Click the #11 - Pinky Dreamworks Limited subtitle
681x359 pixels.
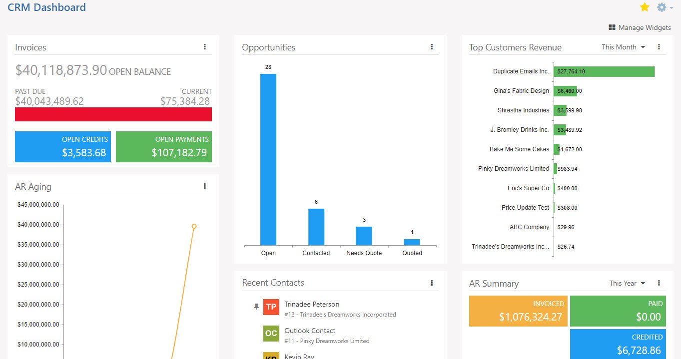click(327, 341)
